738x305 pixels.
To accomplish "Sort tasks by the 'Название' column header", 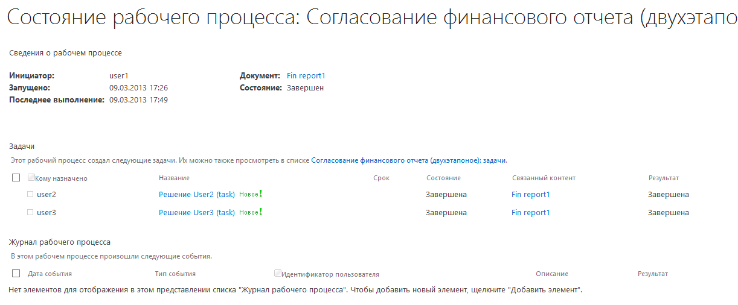I will click(174, 178).
